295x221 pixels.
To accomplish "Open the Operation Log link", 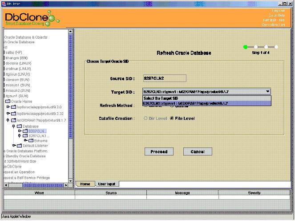I will click(273, 25).
